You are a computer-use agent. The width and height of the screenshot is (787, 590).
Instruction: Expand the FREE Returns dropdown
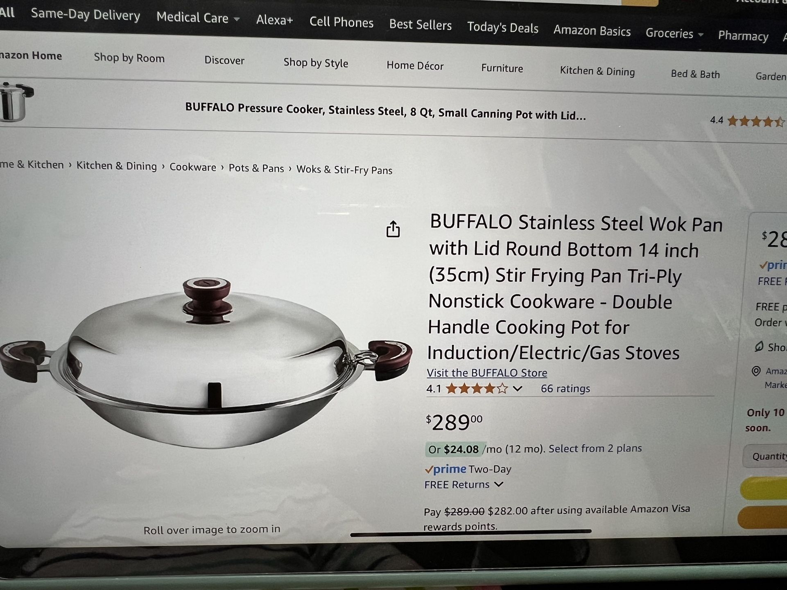pyautogui.click(x=464, y=485)
